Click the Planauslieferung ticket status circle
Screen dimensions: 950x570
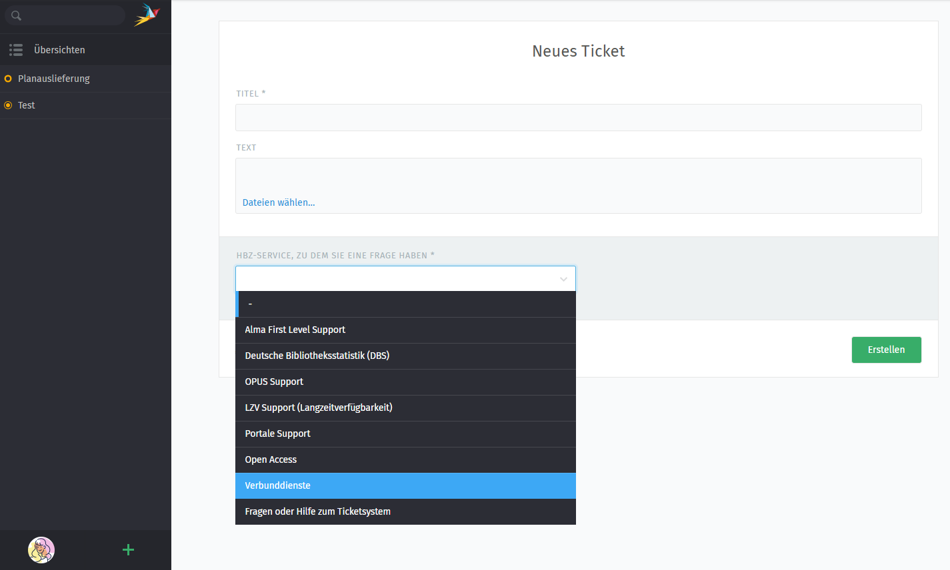[x=8, y=79]
